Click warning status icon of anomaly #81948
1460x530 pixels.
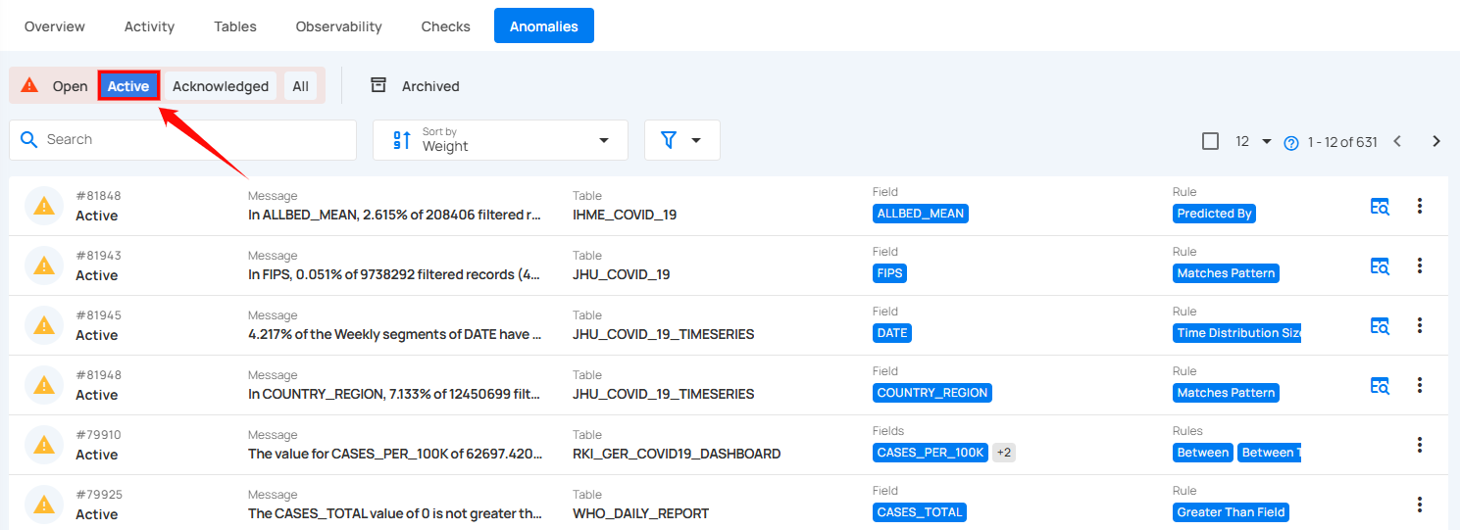[44, 385]
